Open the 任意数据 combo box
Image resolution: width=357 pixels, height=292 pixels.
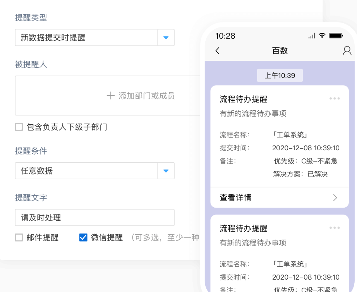[x=86, y=171]
